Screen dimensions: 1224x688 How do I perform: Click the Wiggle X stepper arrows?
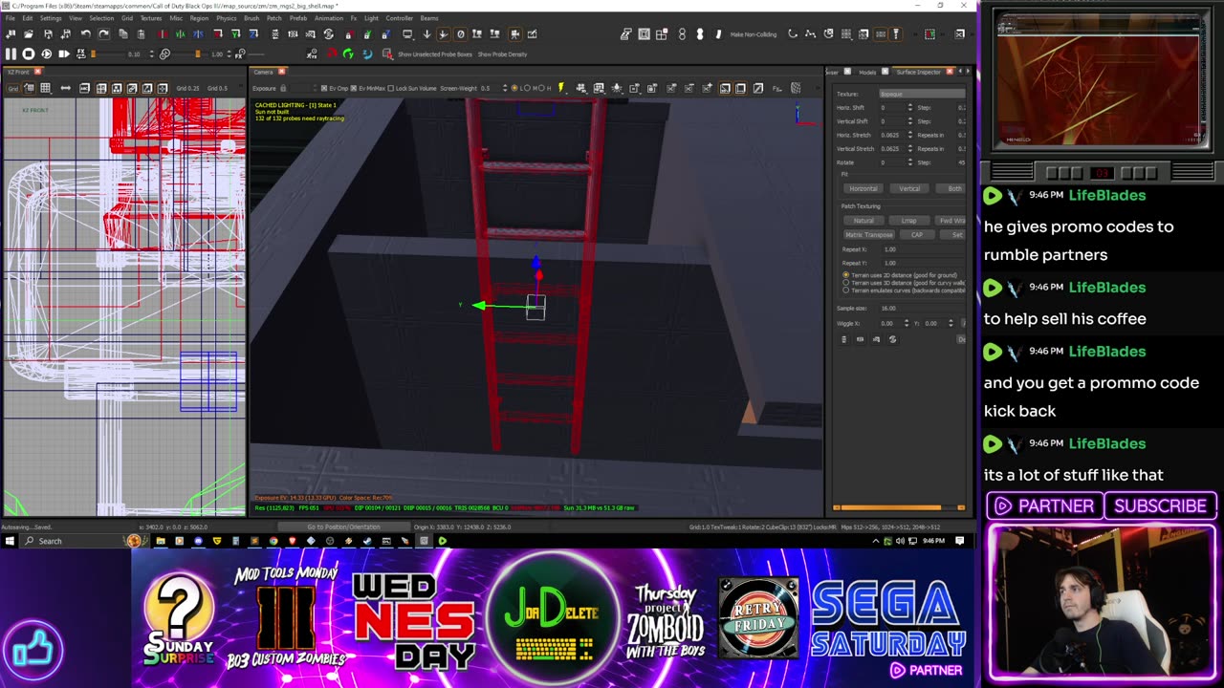point(907,323)
